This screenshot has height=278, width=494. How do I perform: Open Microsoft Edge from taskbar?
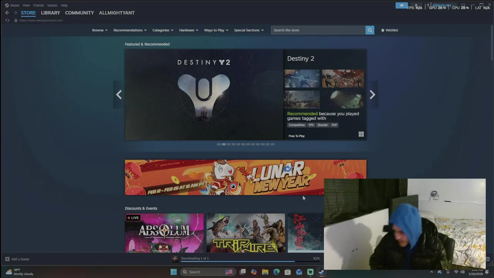tap(276, 272)
